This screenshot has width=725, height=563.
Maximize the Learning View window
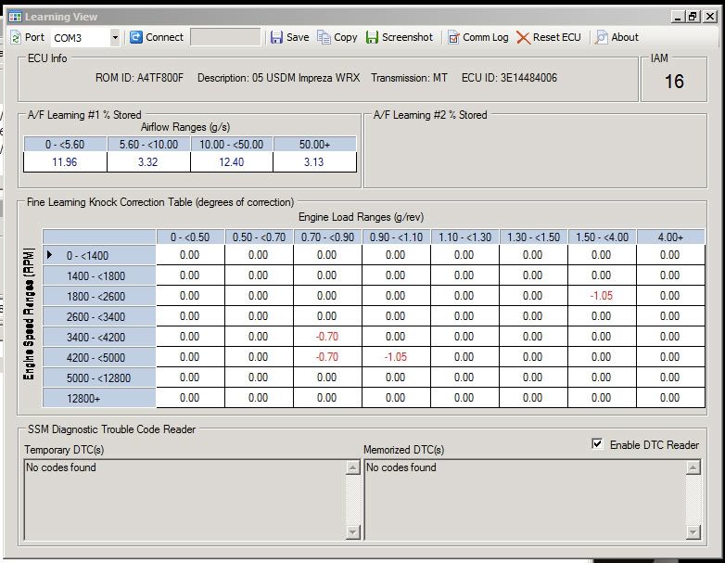(x=693, y=17)
